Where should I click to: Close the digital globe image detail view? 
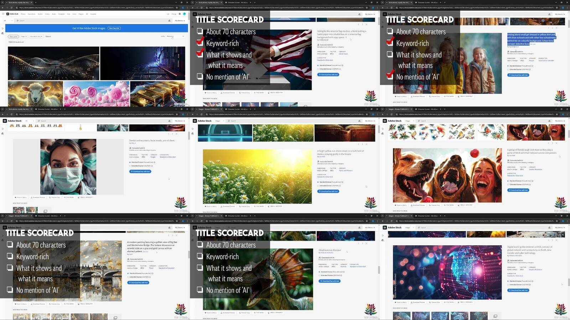tap(556, 240)
